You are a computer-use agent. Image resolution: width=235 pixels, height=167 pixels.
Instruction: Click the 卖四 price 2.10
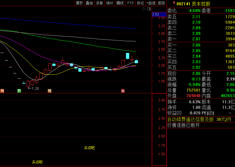(196, 22)
